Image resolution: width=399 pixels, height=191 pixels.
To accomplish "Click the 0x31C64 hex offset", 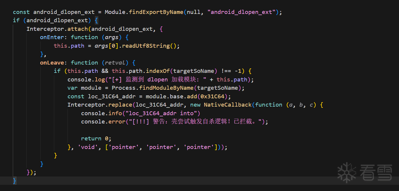I will (x=213, y=97).
